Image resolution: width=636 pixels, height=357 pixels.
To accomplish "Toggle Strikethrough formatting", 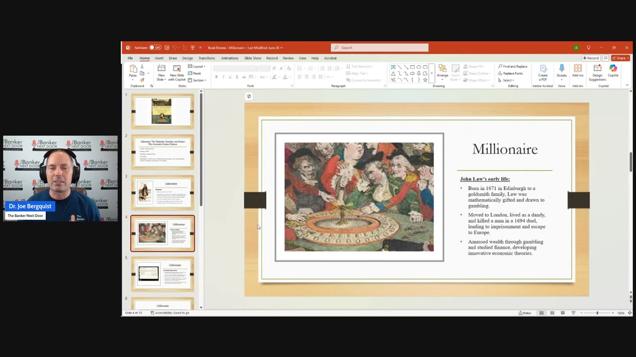I will coord(243,77).
